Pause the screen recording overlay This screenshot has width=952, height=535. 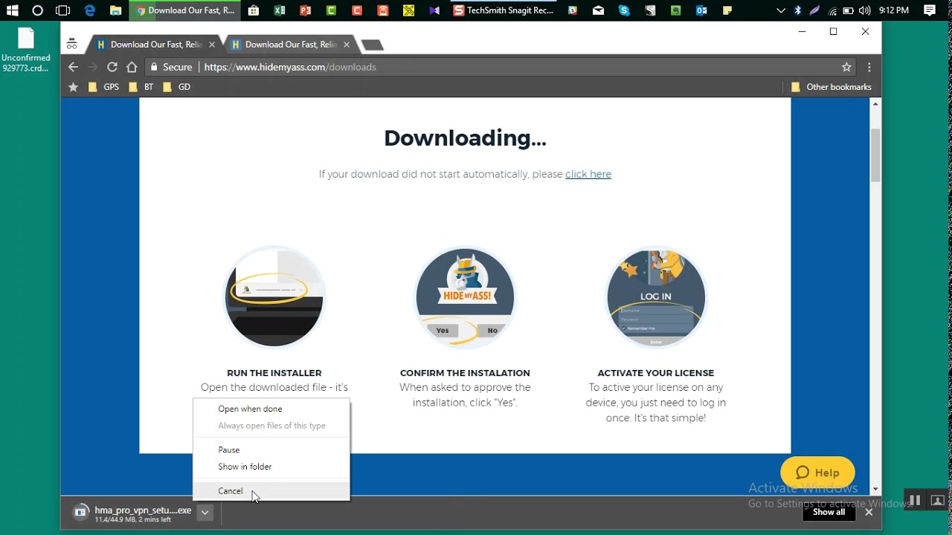[916, 500]
